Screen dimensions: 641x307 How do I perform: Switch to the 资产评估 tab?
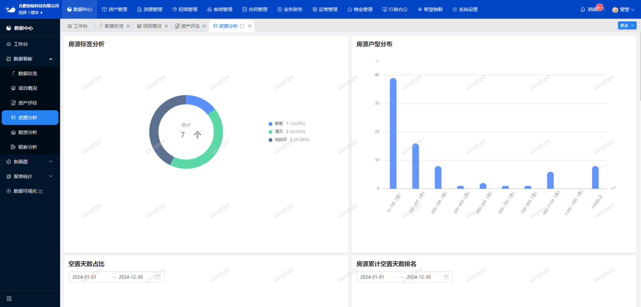coord(187,26)
